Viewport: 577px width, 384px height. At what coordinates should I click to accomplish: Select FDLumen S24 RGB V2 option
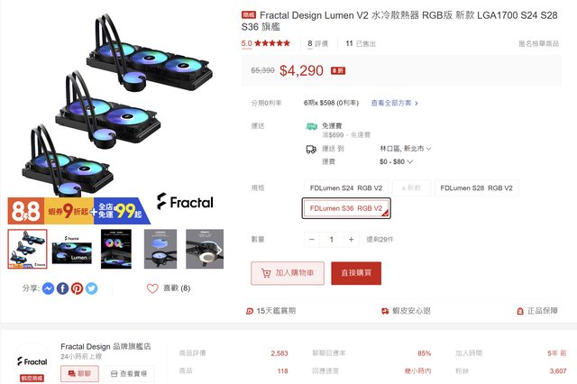pyautogui.click(x=346, y=188)
